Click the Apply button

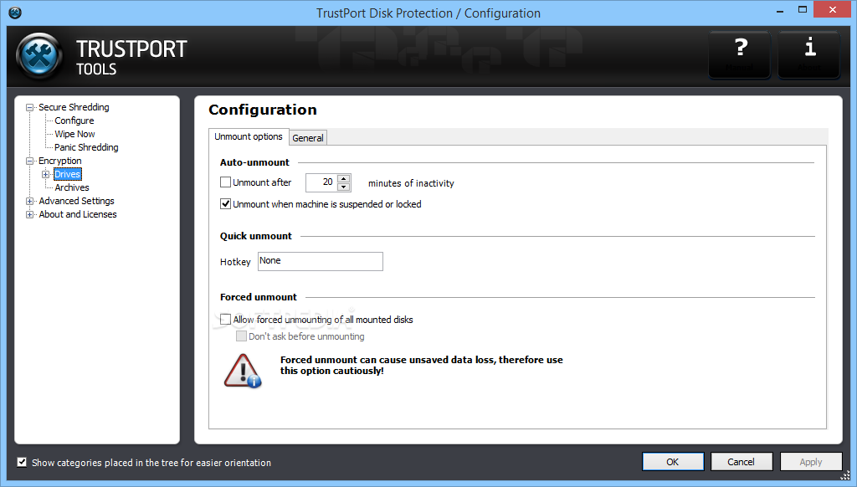[x=810, y=462]
